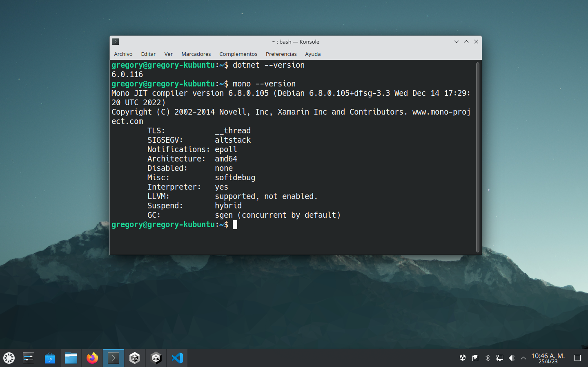Open the clock and calendar showing 10:46
Screen dimensions: 588x367
pos(548,358)
